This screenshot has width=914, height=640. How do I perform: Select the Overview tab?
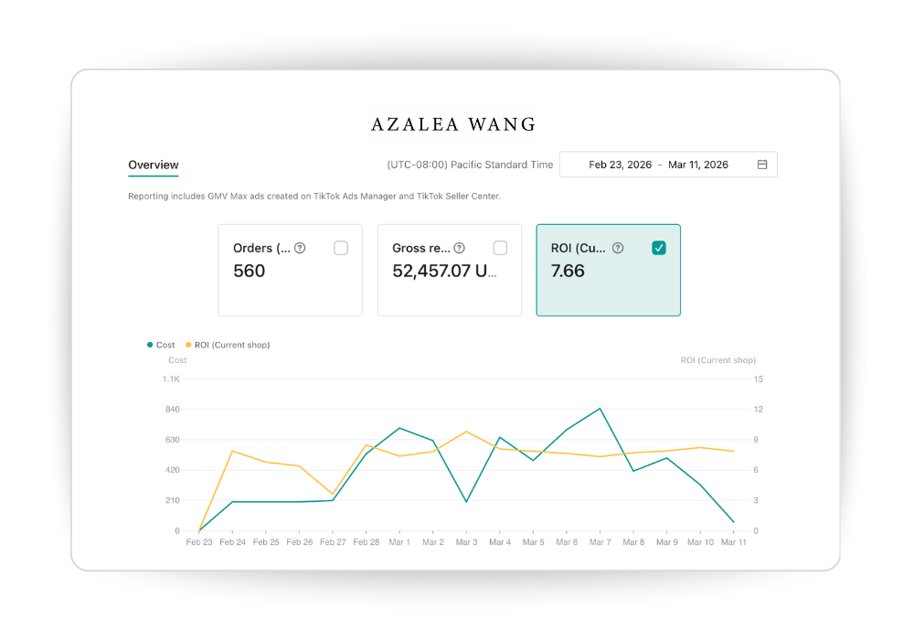coord(153,165)
